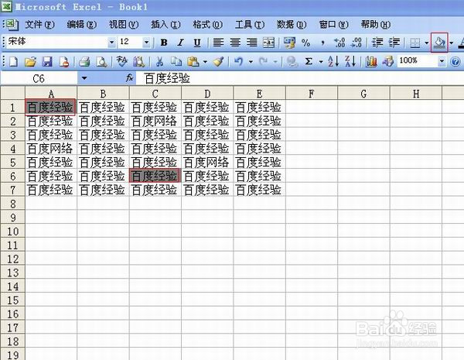Open Excel Help question icon
Image resolution: width=464 pixels, height=360 pixels.
455,62
